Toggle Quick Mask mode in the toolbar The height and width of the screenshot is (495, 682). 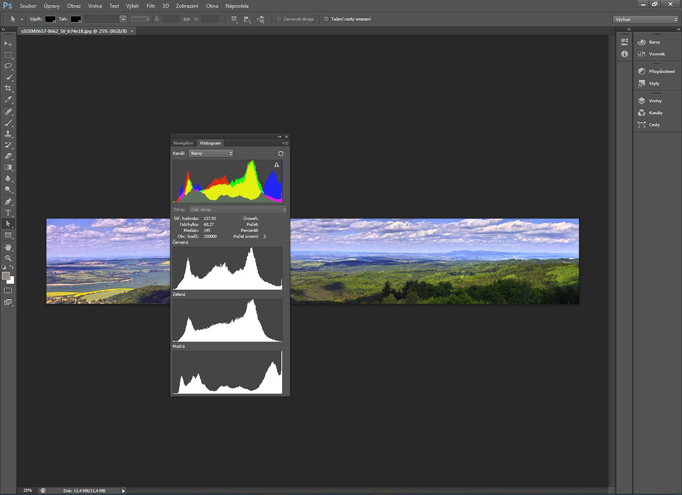point(8,291)
